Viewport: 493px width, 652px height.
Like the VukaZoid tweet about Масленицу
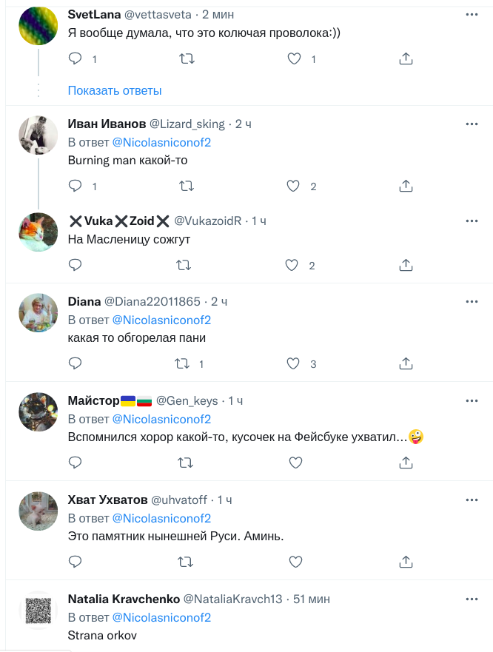coord(292,265)
